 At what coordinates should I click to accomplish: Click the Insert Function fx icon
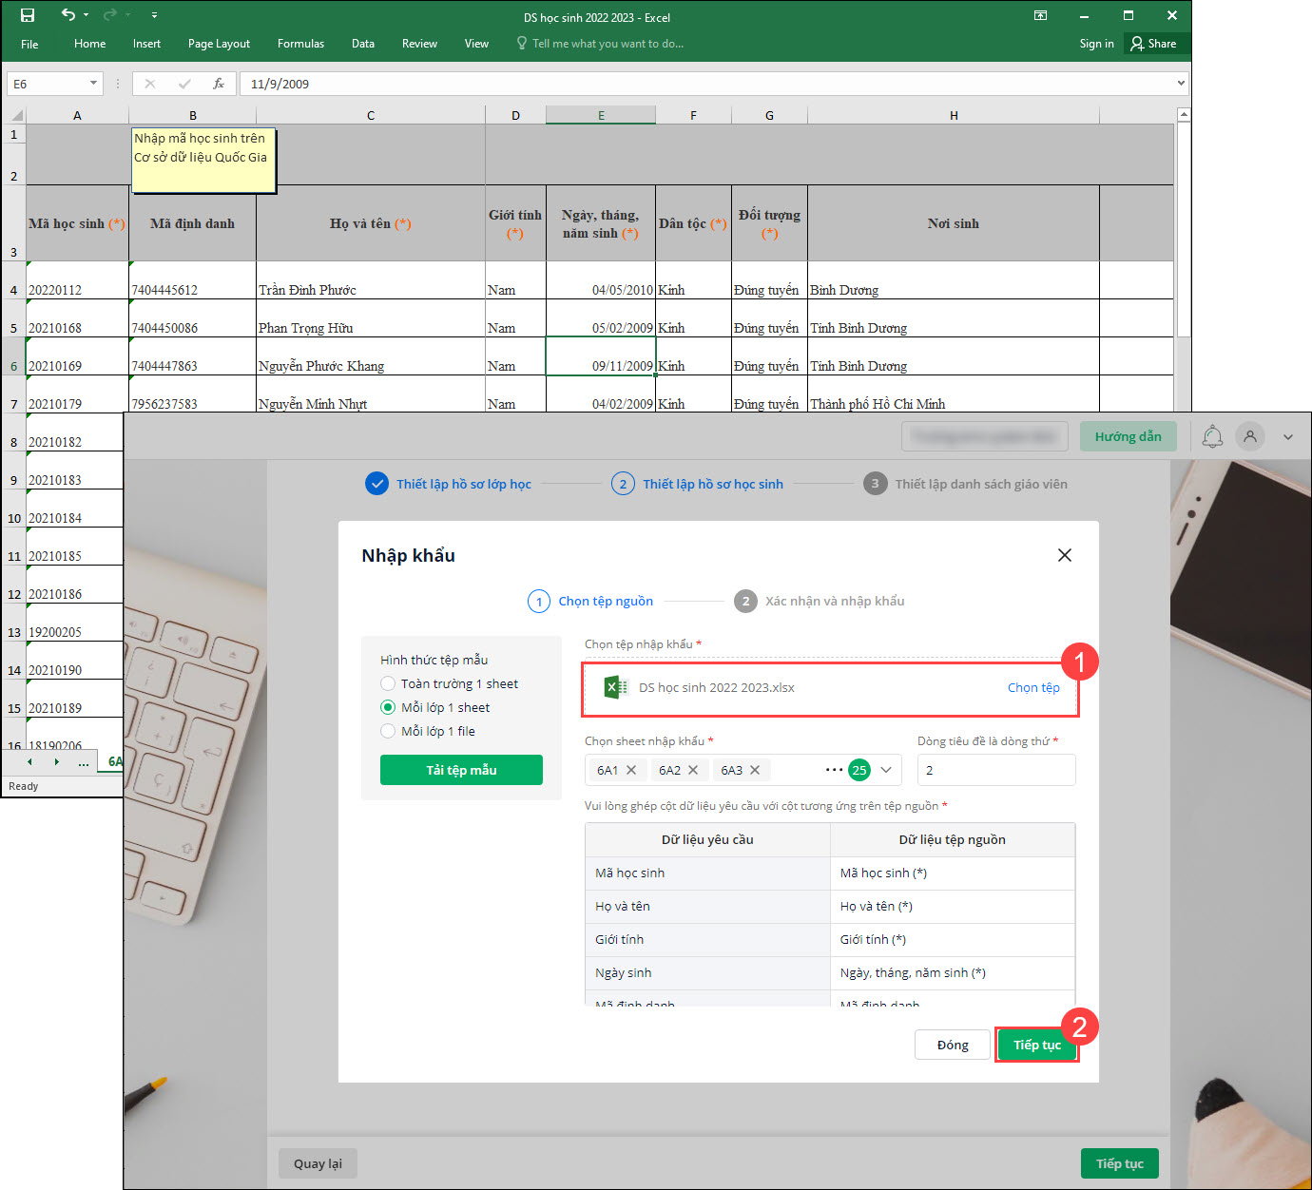tap(219, 84)
